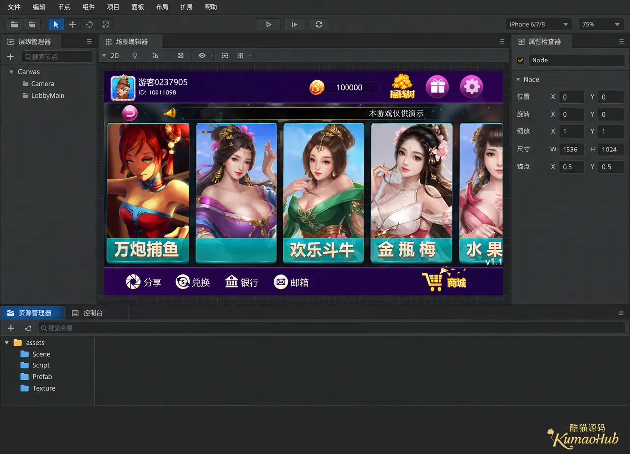Open the 文件 menu

(14, 7)
